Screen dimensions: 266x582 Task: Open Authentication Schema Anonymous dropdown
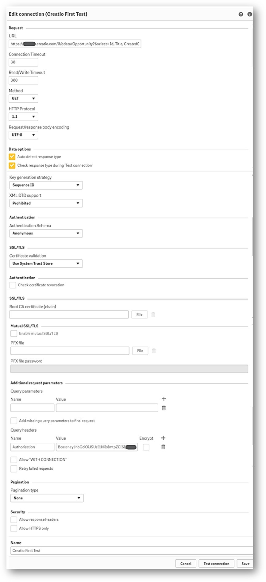(x=46, y=233)
